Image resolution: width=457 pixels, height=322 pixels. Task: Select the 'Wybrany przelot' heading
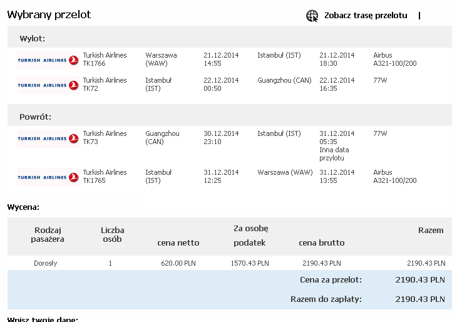pos(49,14)
